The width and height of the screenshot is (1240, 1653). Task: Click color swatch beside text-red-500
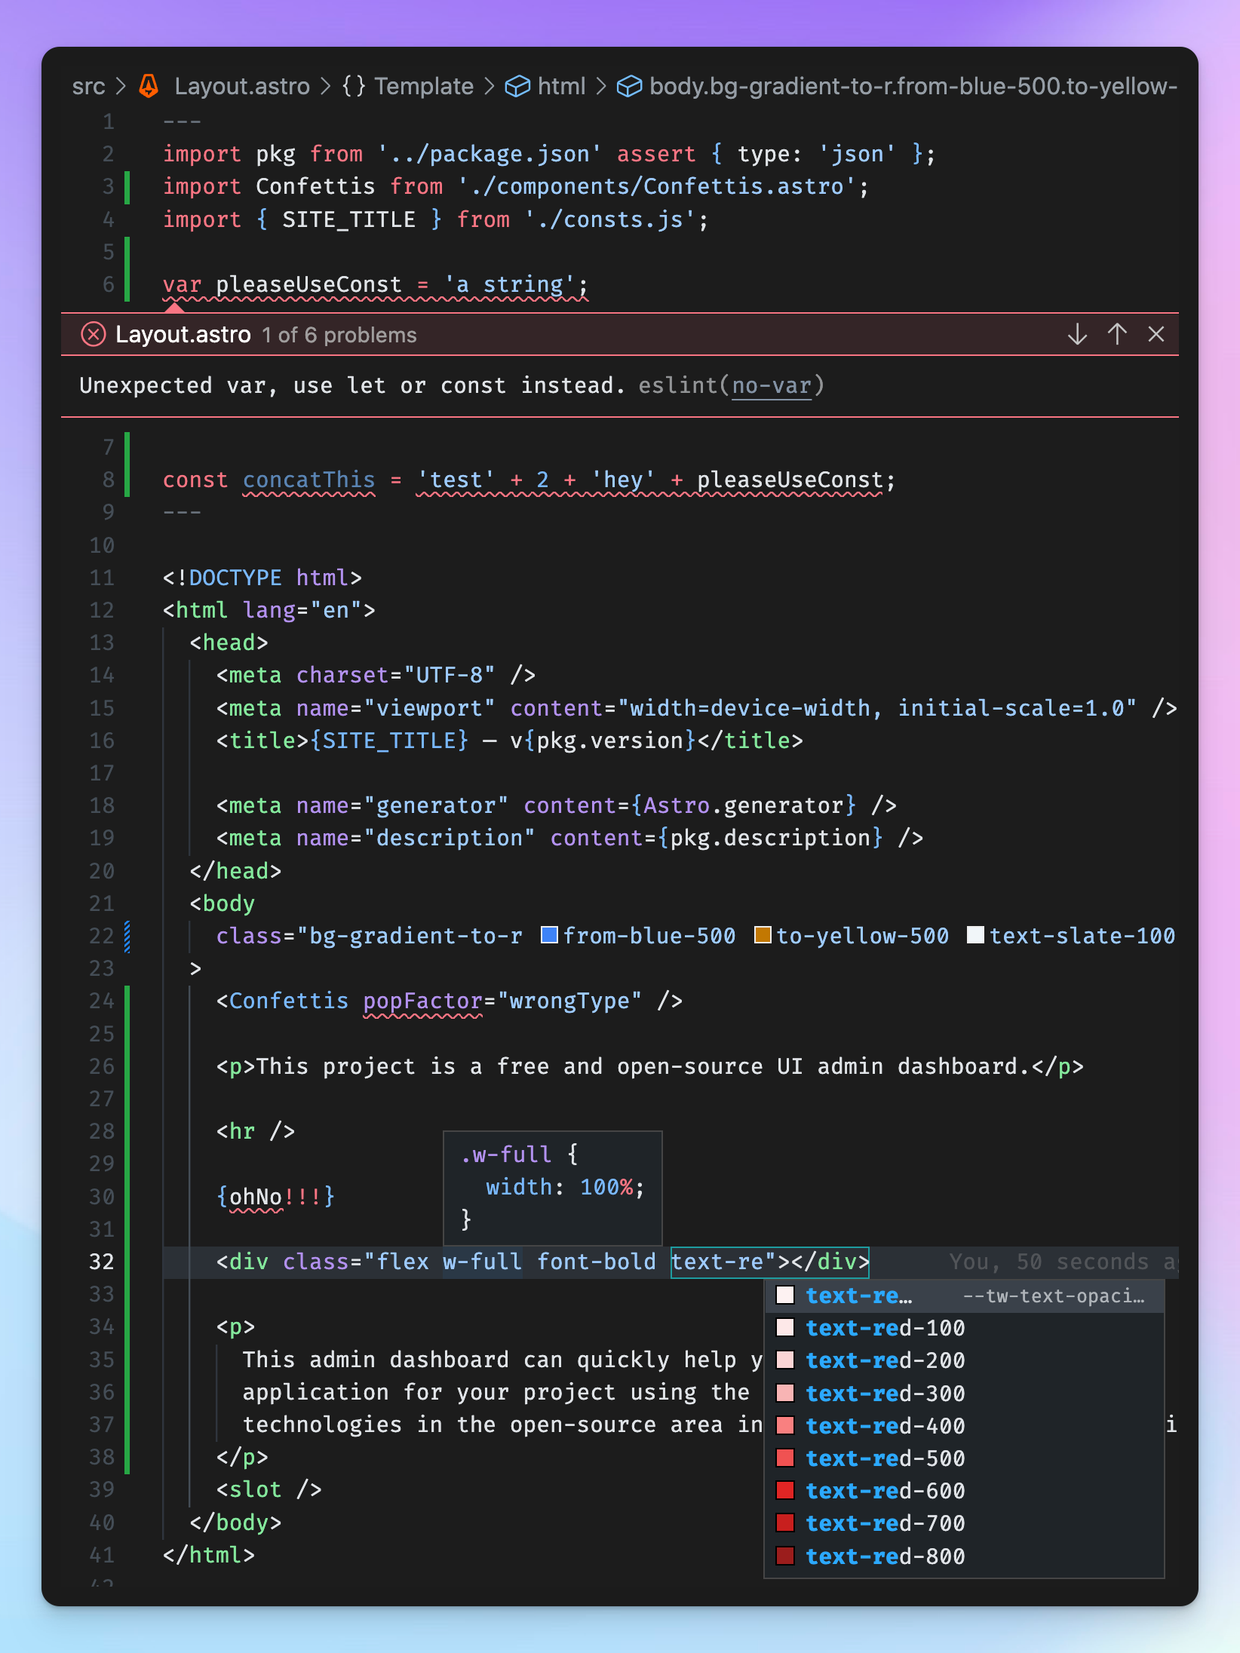[x=785, y=1458]
